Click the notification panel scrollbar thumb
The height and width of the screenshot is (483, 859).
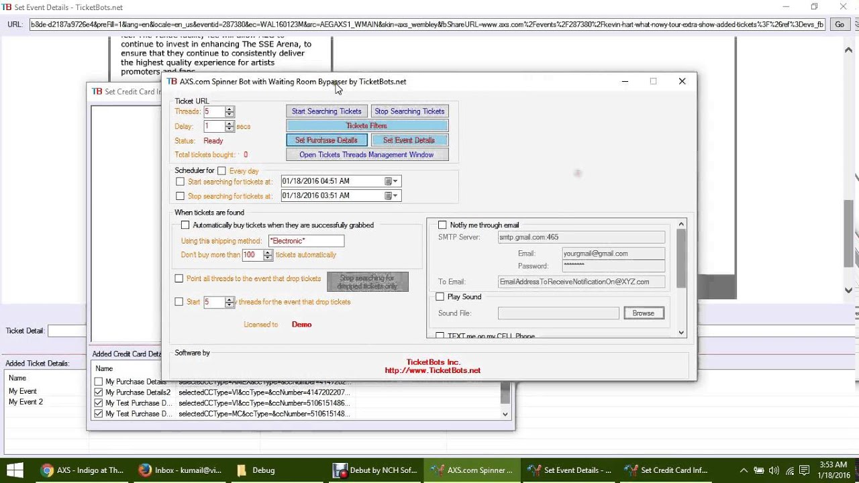(681, 258)
